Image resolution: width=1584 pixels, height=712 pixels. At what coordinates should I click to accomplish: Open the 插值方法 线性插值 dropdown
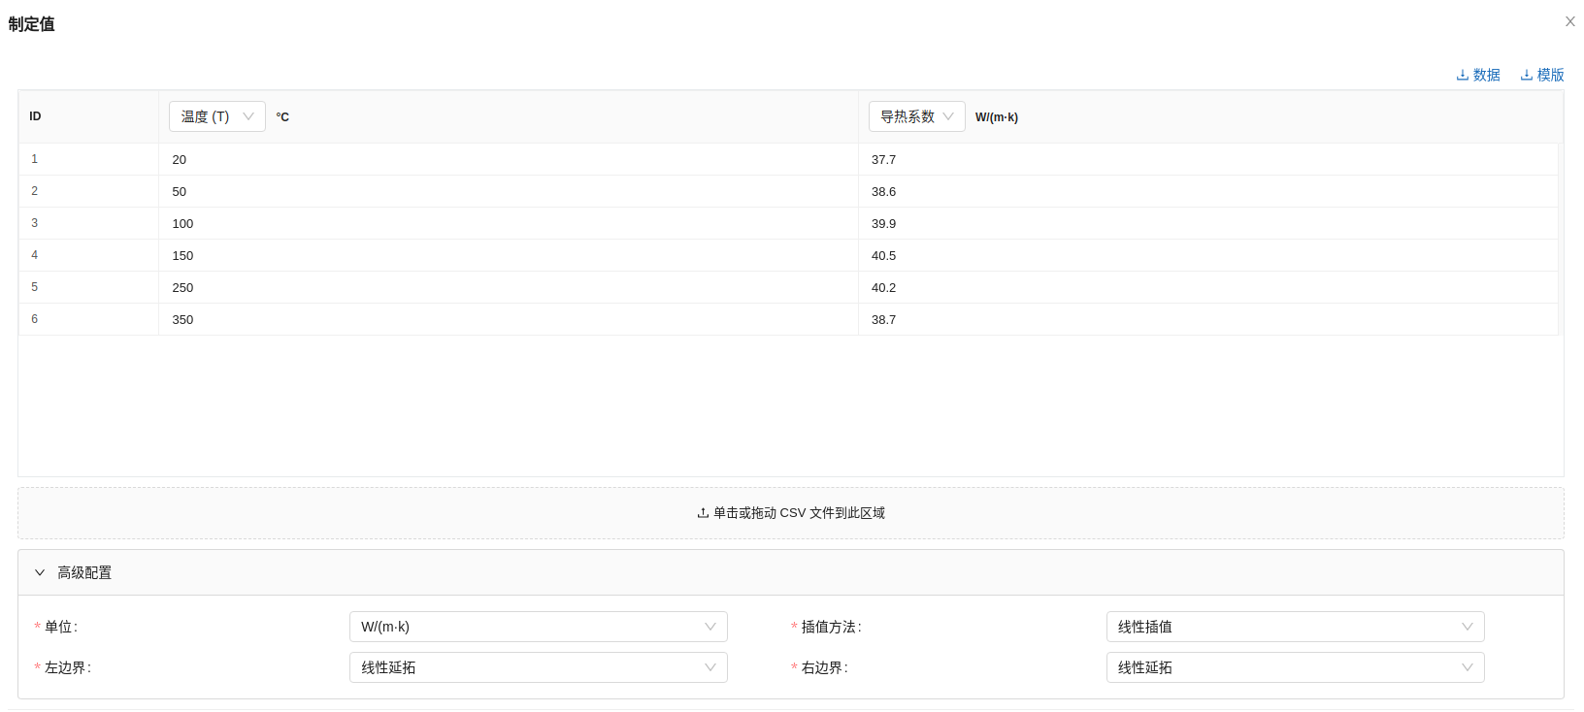point(1296,627)
